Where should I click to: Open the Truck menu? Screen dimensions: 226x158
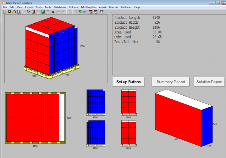[39, 7]
